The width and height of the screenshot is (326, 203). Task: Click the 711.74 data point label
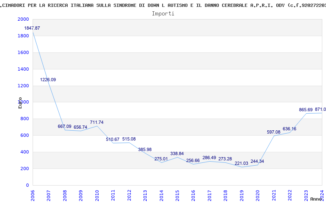tap(97, 123)
